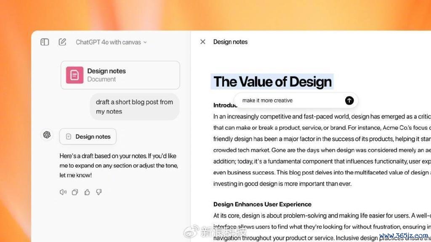The width and height of the screenshot is (431, 242).
Task: Toggle the sidebar panel icon
Action: click(x=45, y=42)
